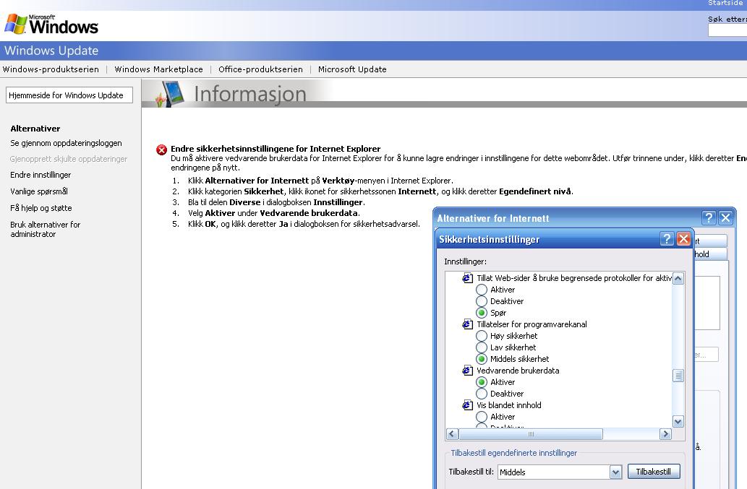Click the horizontal scrollbar thumb in settings list

[531, 434]
